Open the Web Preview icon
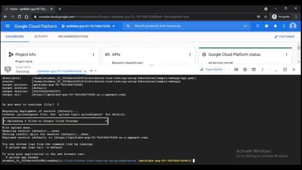302x170 pixels. pyautogui.click(x=254, y=69)
